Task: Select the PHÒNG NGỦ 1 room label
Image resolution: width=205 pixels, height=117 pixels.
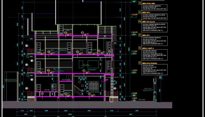Action: pyautogui.click(x=92, y=70)
